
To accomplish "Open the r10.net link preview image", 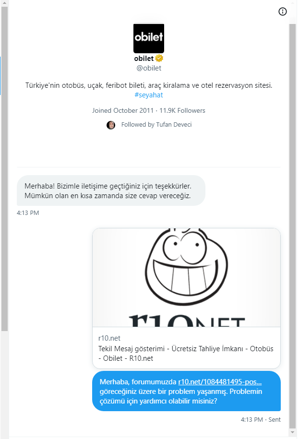I will [x=186, y=278].
